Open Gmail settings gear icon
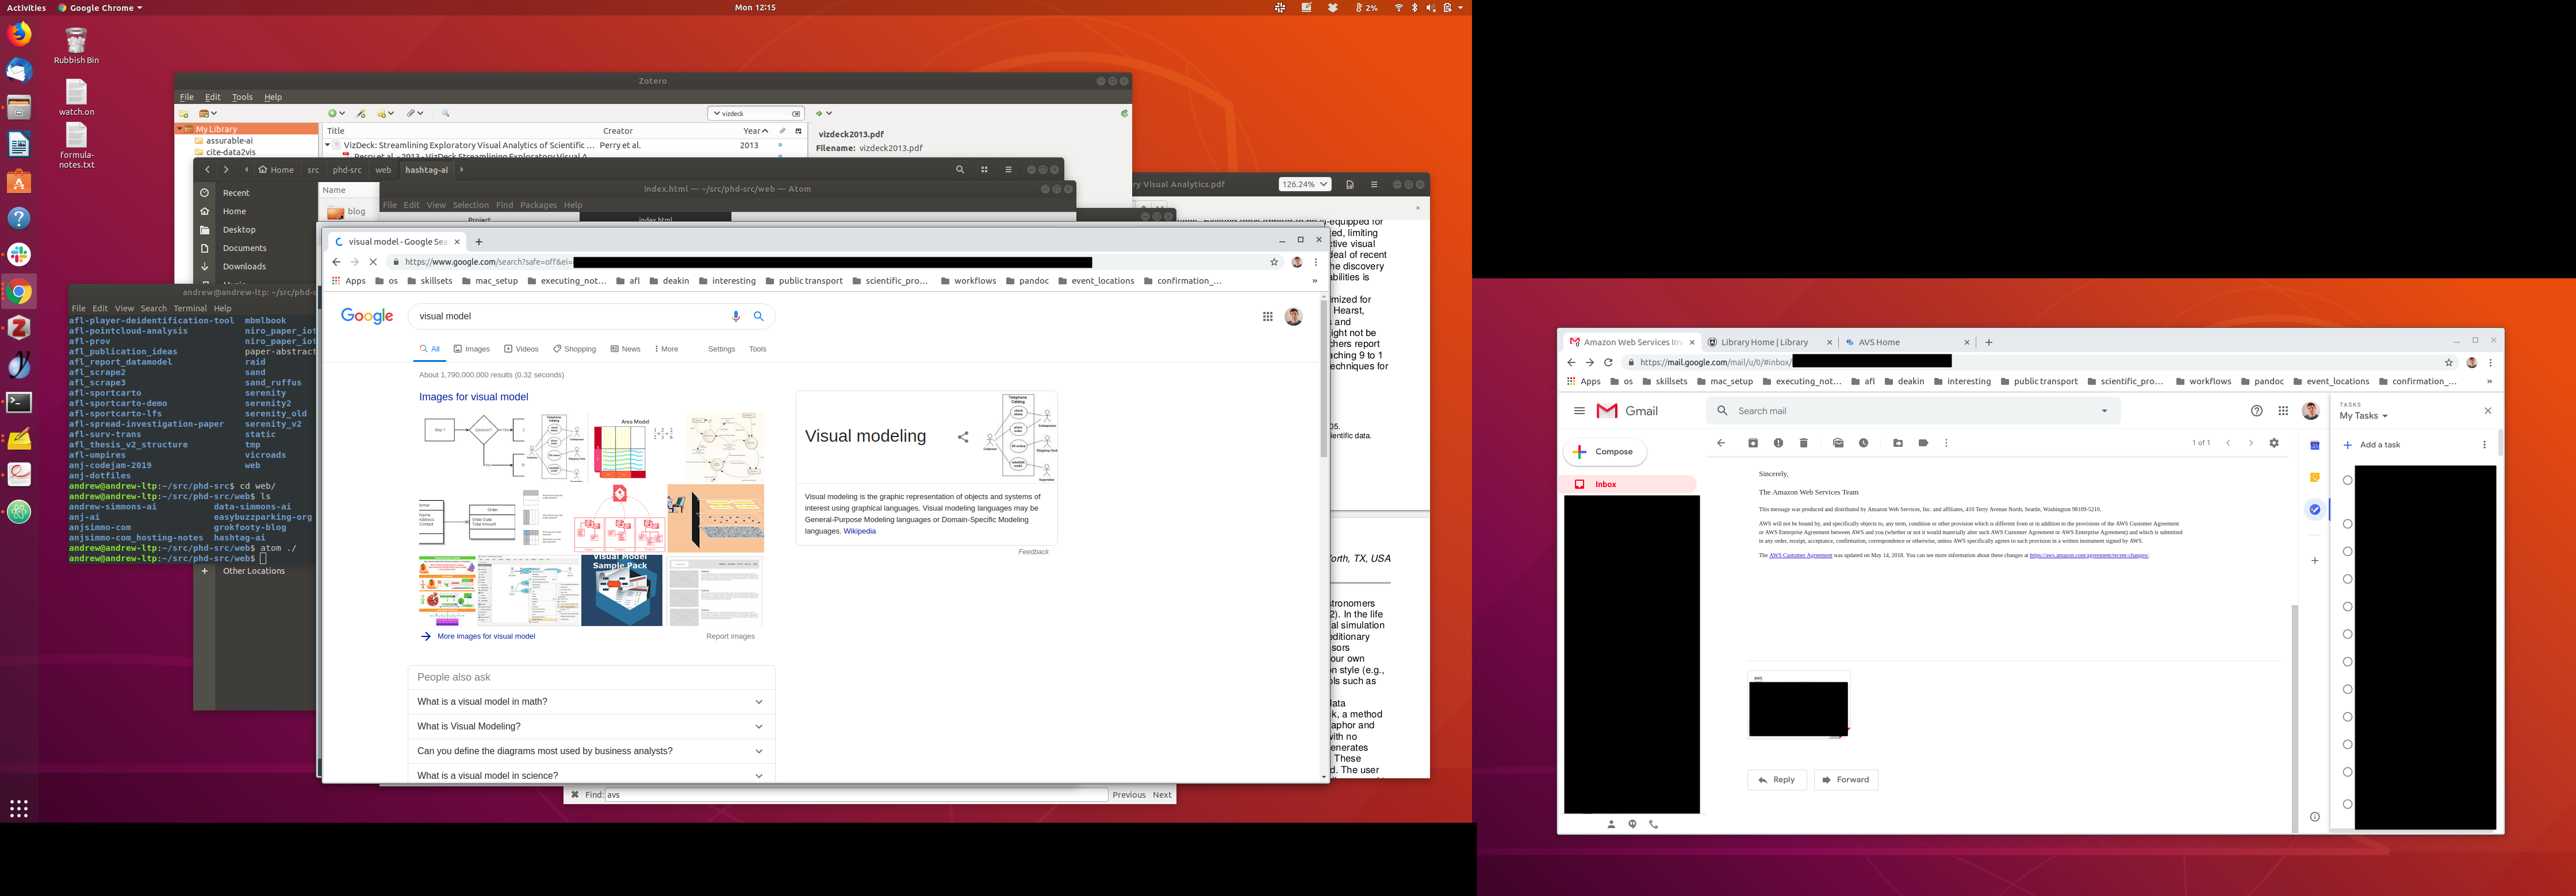Screen dimensions: 2576x896 [2274, 443]
